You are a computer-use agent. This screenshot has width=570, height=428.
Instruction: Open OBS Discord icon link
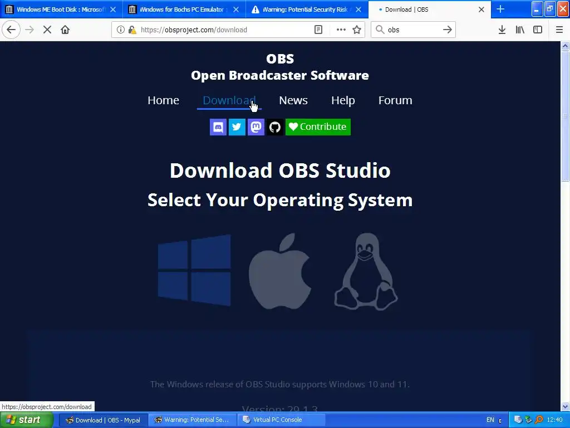(x=218, y=127)
